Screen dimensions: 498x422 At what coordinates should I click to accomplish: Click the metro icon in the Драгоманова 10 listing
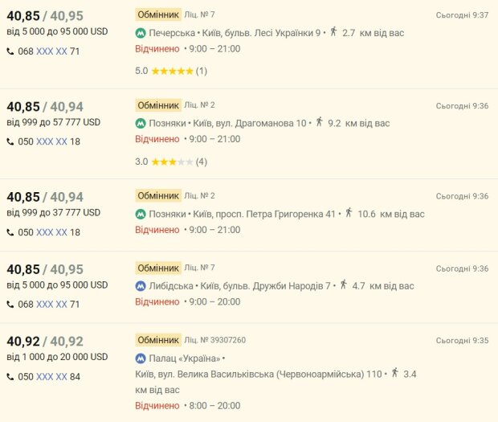pyautogui.click(x=141, y=123)
